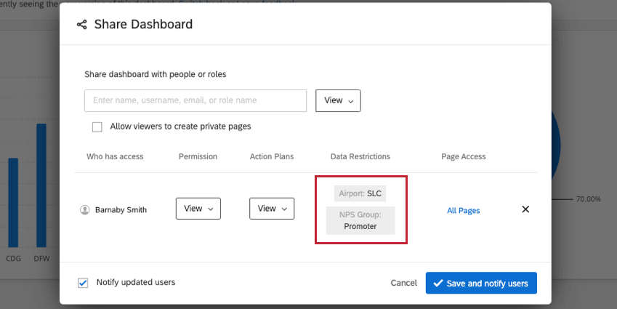
Task: Click the checkmark icon on the Save button
Action: point(437,283)
